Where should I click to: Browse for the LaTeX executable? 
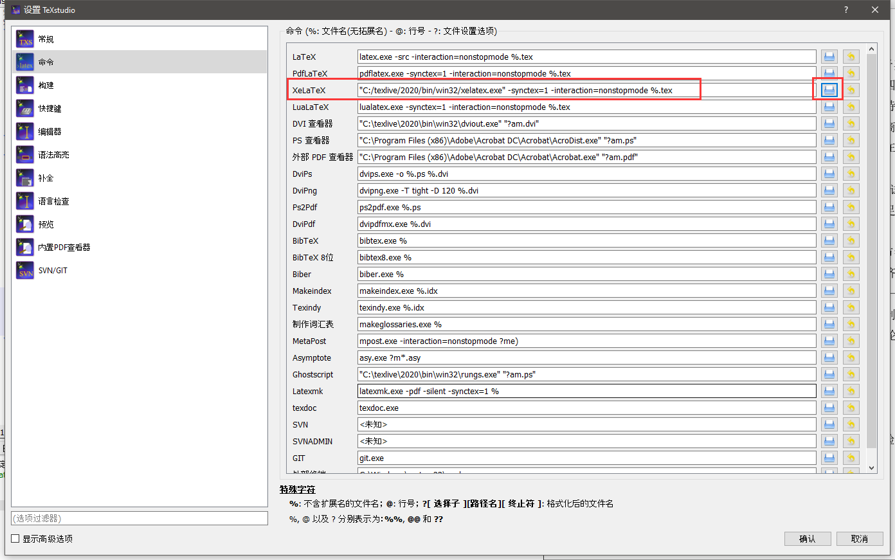(x=829, y=56)
